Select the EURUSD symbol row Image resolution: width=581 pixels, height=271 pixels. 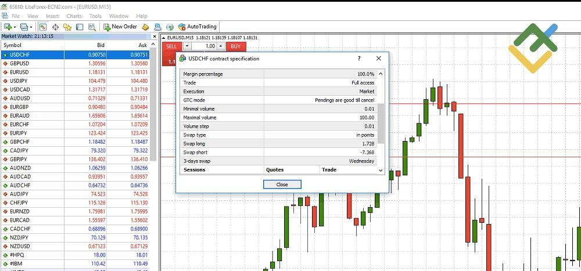tap(75, 72)
